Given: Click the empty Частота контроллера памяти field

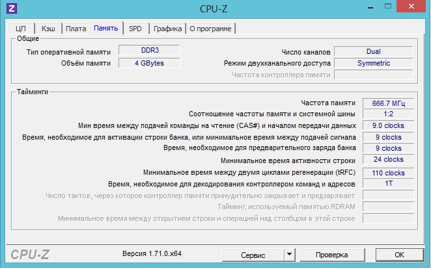Looking at the screenshot, I should (x=374, y=75).
